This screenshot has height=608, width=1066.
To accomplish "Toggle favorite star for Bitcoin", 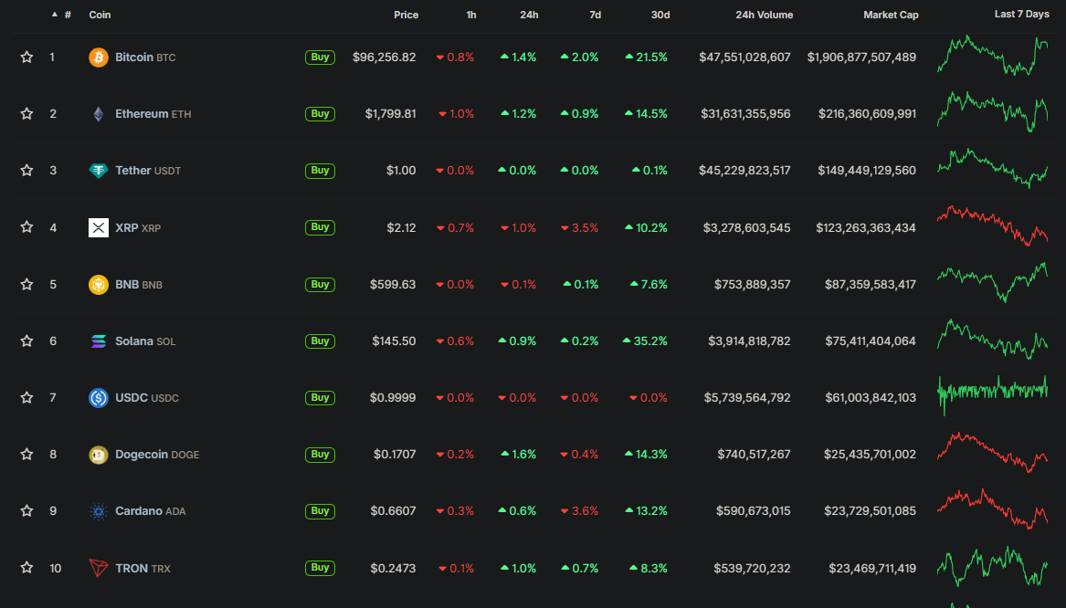I will tap(26, 58).
